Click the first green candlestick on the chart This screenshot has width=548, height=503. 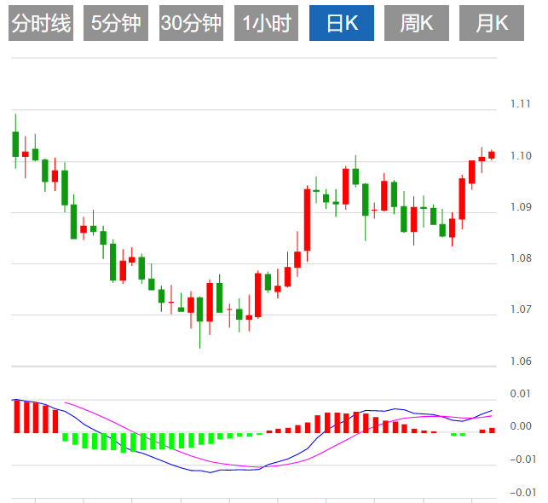pos(15,144)
